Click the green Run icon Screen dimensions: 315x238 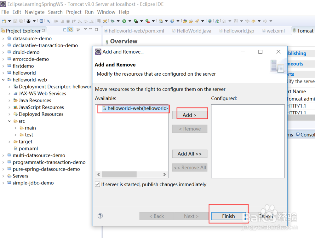[x=124, y=21]
